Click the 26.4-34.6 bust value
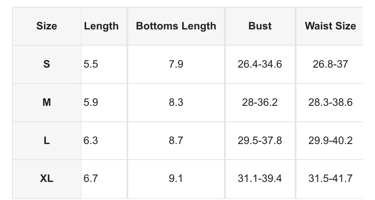Viewport: 375px width, 200px height. click(x=260, y=64)
